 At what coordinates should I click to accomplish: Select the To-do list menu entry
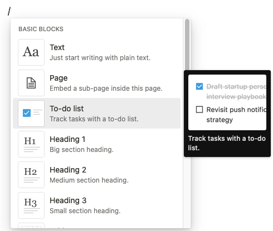96,114
